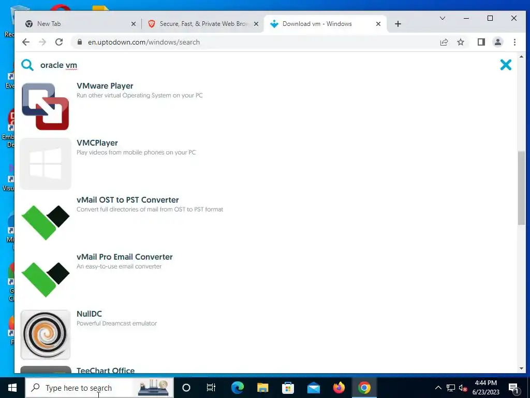Reload the Uptodown page

point(59,42)
